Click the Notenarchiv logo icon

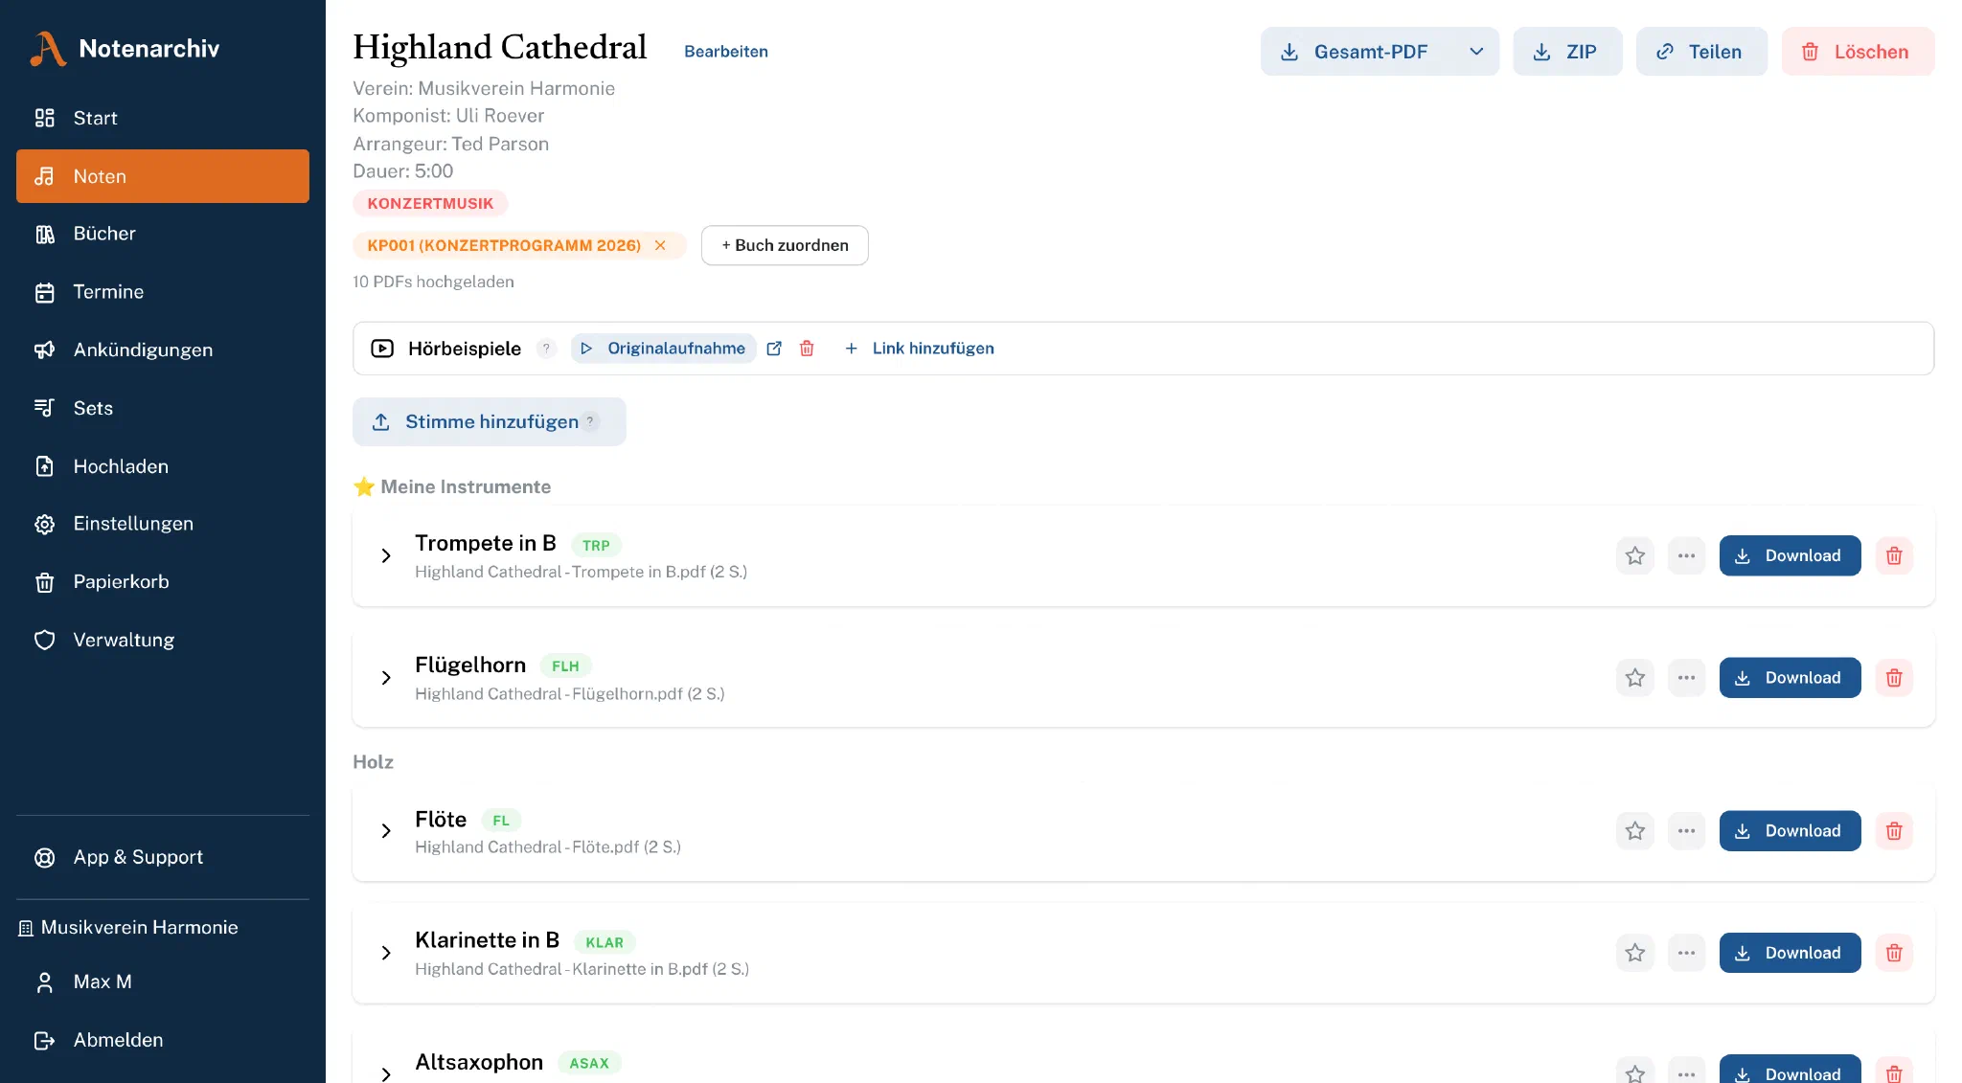point(48,49)
